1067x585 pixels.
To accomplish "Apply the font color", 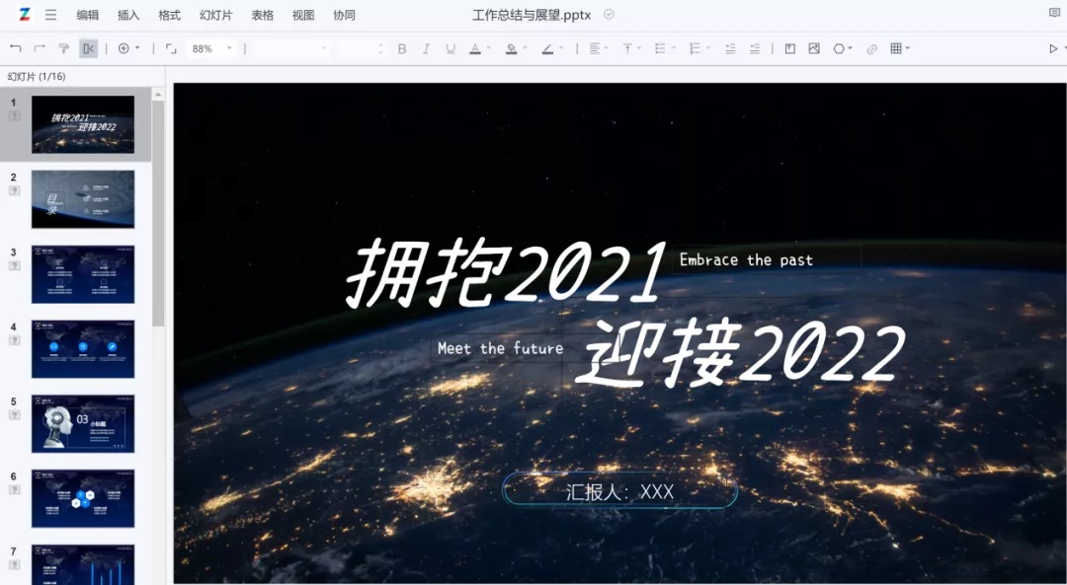I will tap(475, 48).
